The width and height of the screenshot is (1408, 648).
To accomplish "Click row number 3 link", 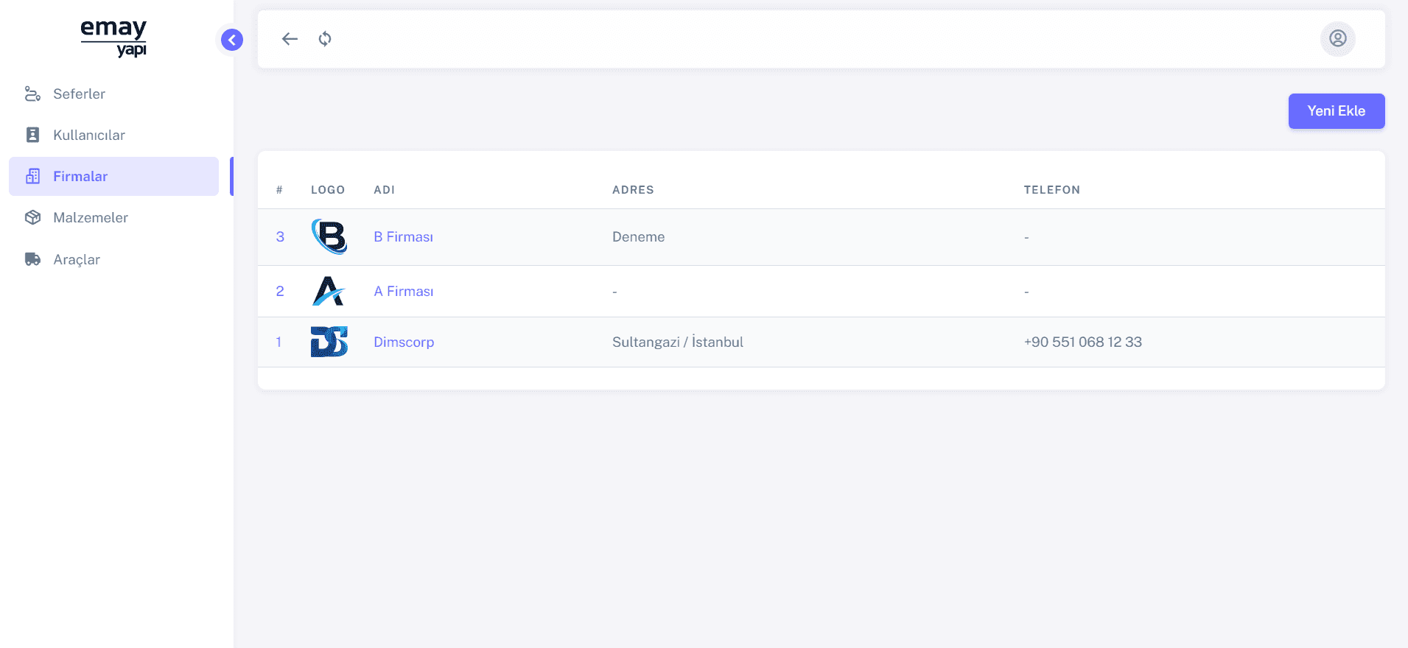I will 280,236.
